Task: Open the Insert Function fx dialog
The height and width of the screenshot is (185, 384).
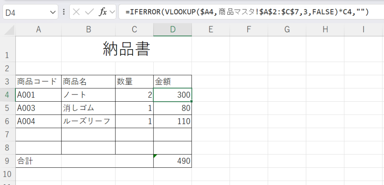Action: (x=103, y=12)
